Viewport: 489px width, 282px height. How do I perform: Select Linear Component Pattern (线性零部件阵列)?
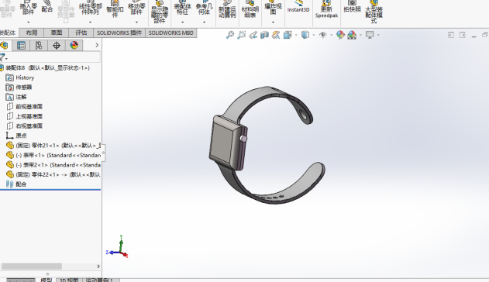90,8
